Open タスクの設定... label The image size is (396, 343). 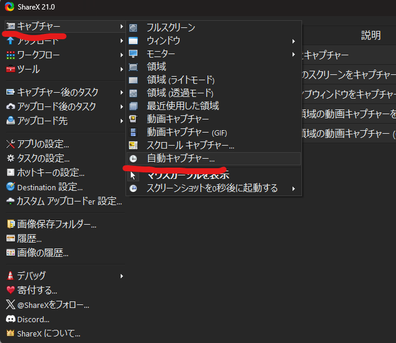[43, 158]
